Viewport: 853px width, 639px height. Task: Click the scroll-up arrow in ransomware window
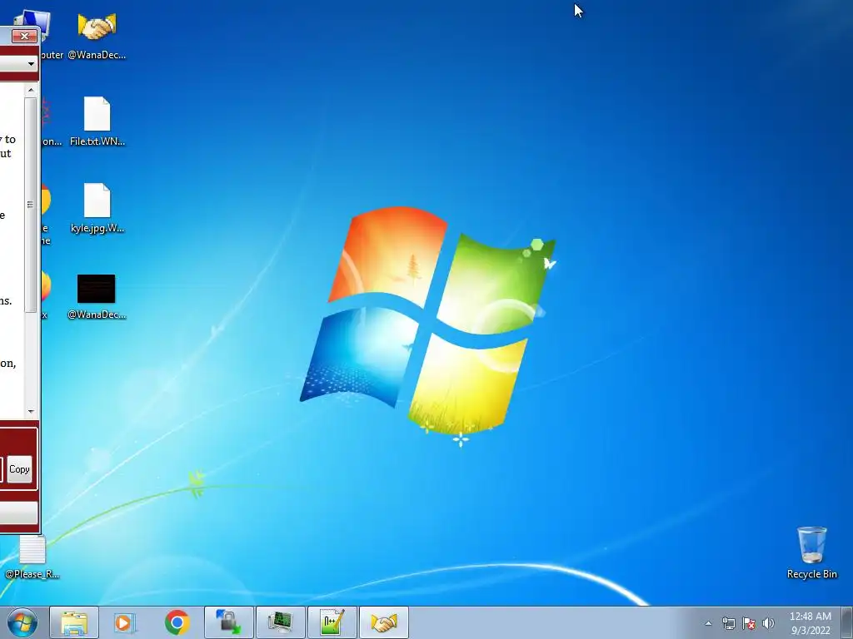point(31,90)
